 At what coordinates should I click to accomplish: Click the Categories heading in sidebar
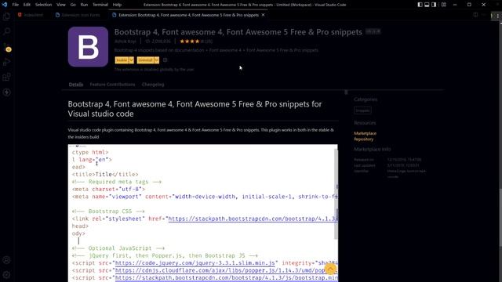click(366, 99)
